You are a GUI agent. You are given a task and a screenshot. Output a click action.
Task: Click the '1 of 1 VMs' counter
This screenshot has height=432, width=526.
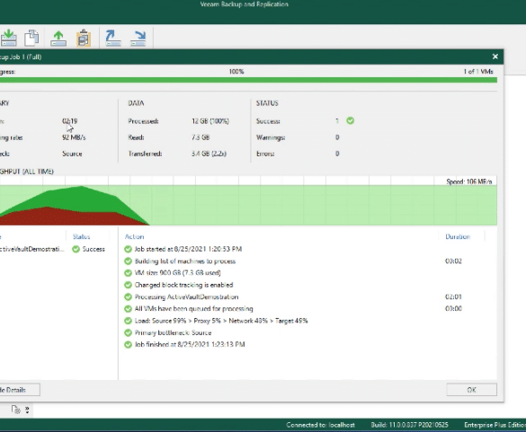point(478,71)
